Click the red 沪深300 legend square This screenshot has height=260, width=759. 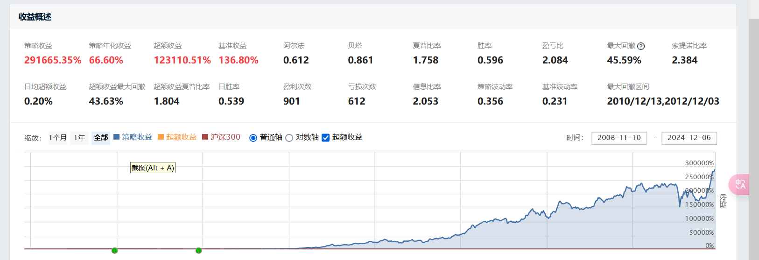[205, 137]
